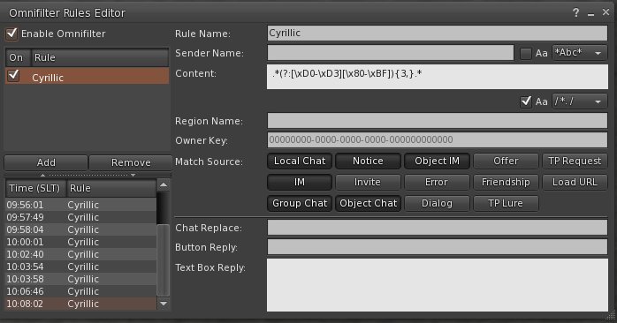
Task: Close the Omnifilter Rules Editor window
Action: click(x=606, y=12)
